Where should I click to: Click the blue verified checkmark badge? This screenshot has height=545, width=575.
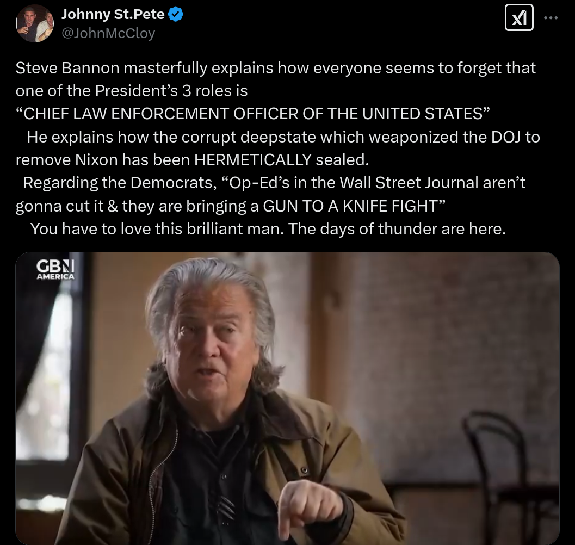(x=176, y=14)
